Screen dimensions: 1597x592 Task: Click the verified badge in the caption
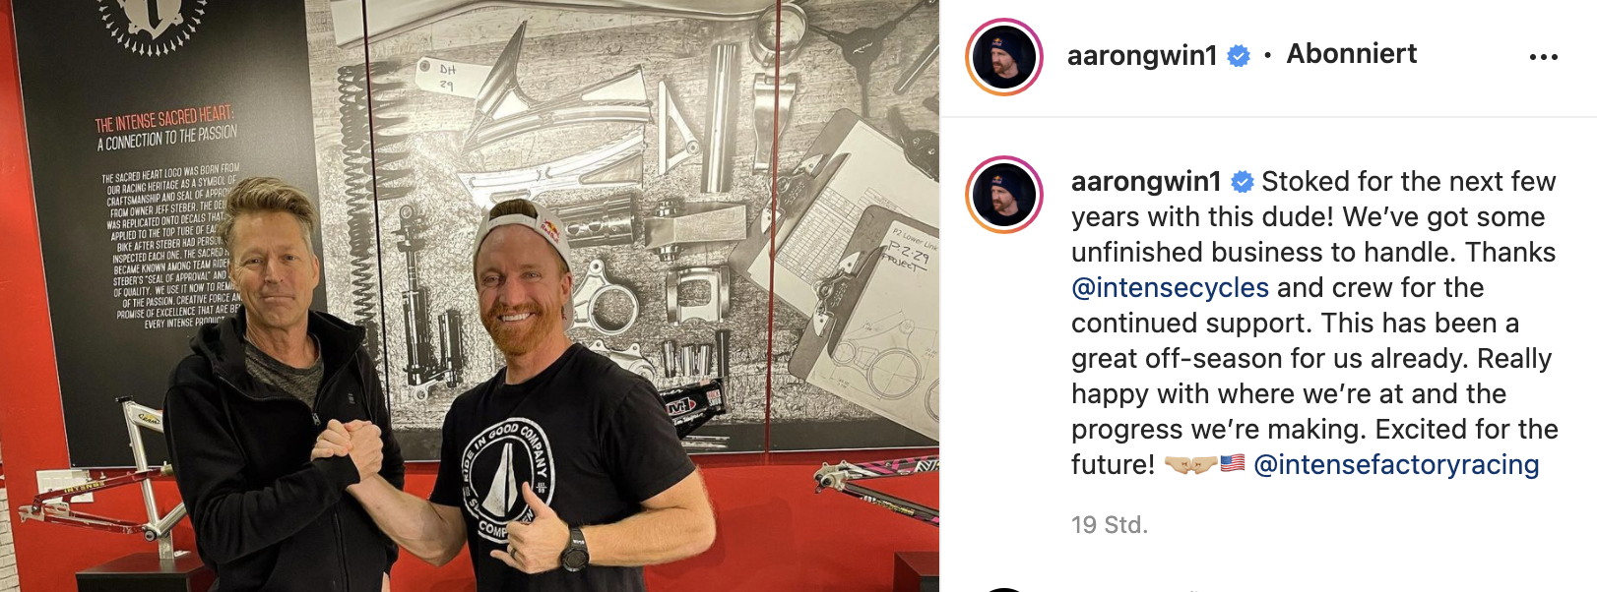pos(1242,182)
